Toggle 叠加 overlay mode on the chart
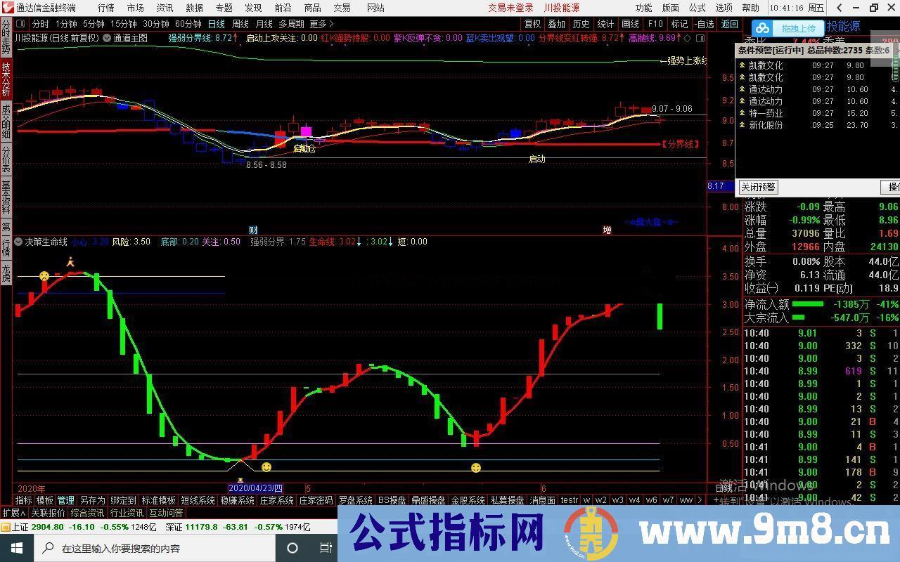Screen dimensions: 900x562 [556, 23]
